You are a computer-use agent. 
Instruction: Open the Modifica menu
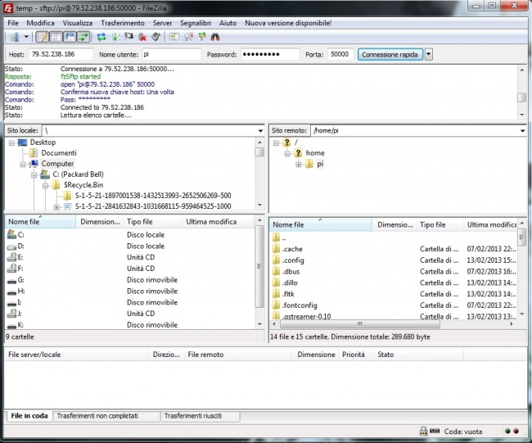click(x=40, y=23)
